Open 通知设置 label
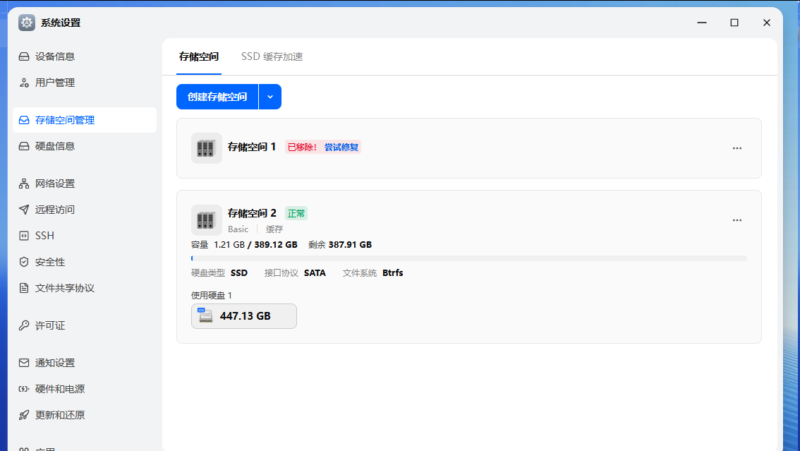This screenshot has width=800, height=451. [x=55, y=363]
